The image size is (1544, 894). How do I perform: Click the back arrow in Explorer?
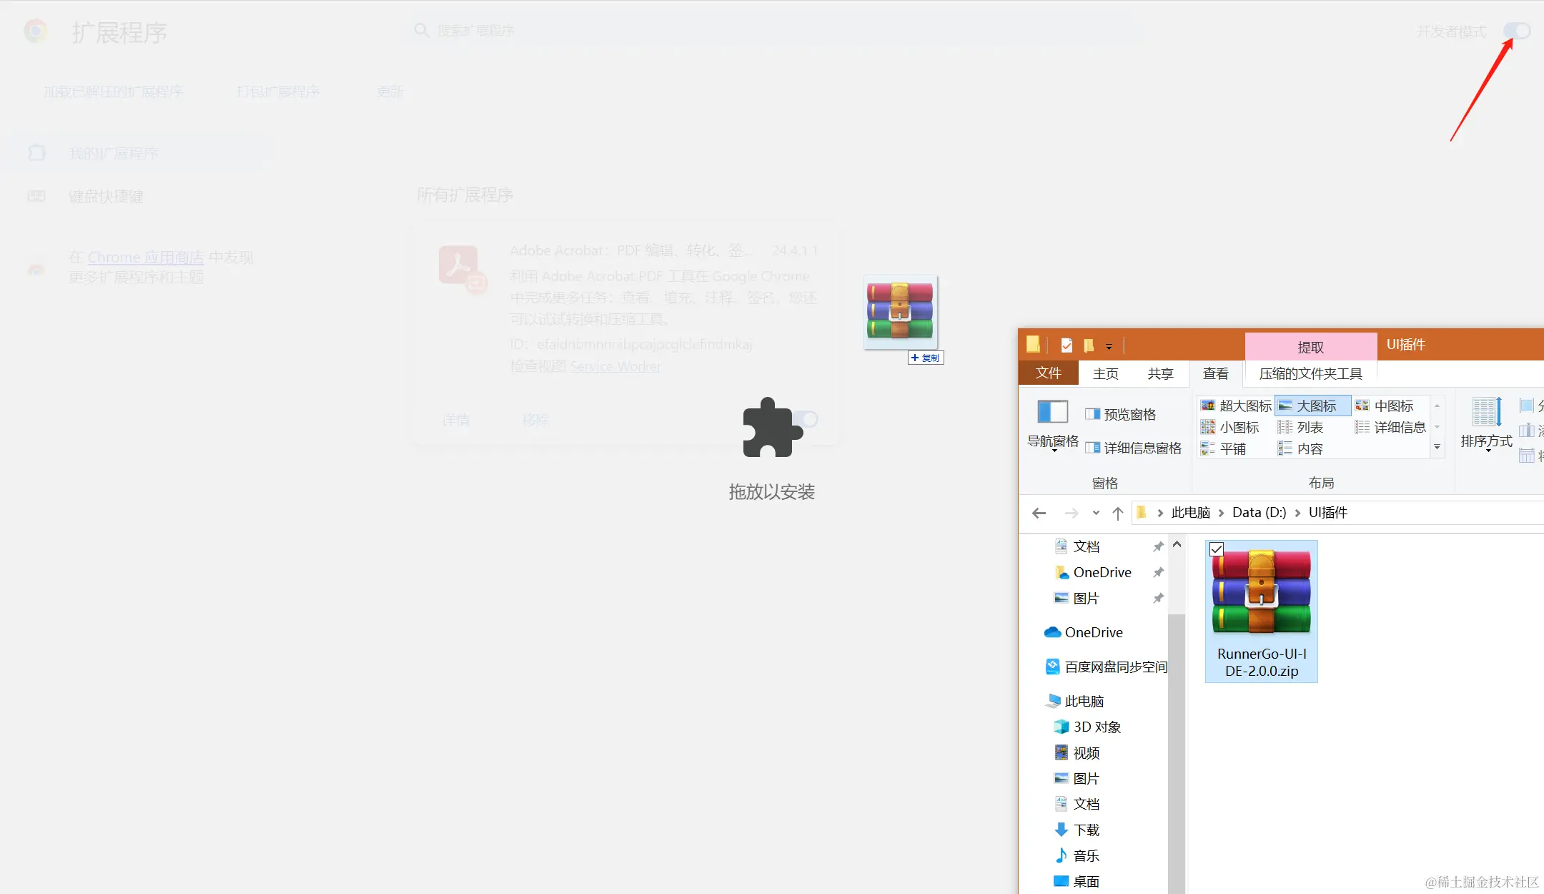(1039, 513)
